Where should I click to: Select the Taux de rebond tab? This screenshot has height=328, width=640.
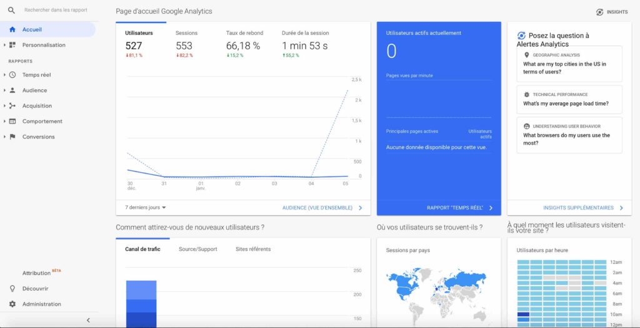tap(244, 44)
